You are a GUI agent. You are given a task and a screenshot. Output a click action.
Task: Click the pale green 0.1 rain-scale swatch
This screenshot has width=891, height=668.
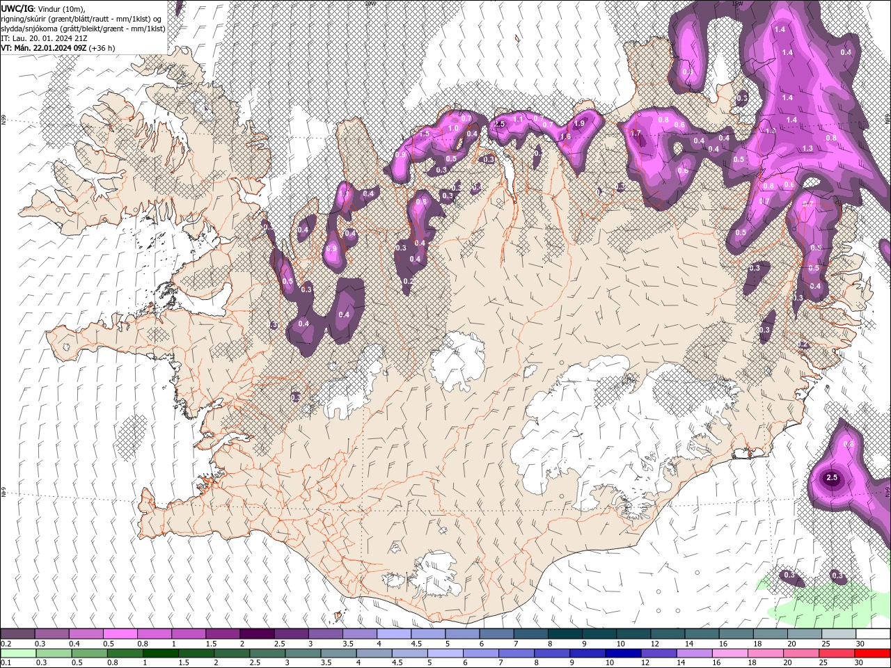[17, 653]
